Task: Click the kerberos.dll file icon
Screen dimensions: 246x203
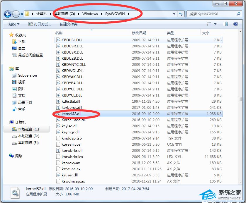Action: (x=58, y=107)
